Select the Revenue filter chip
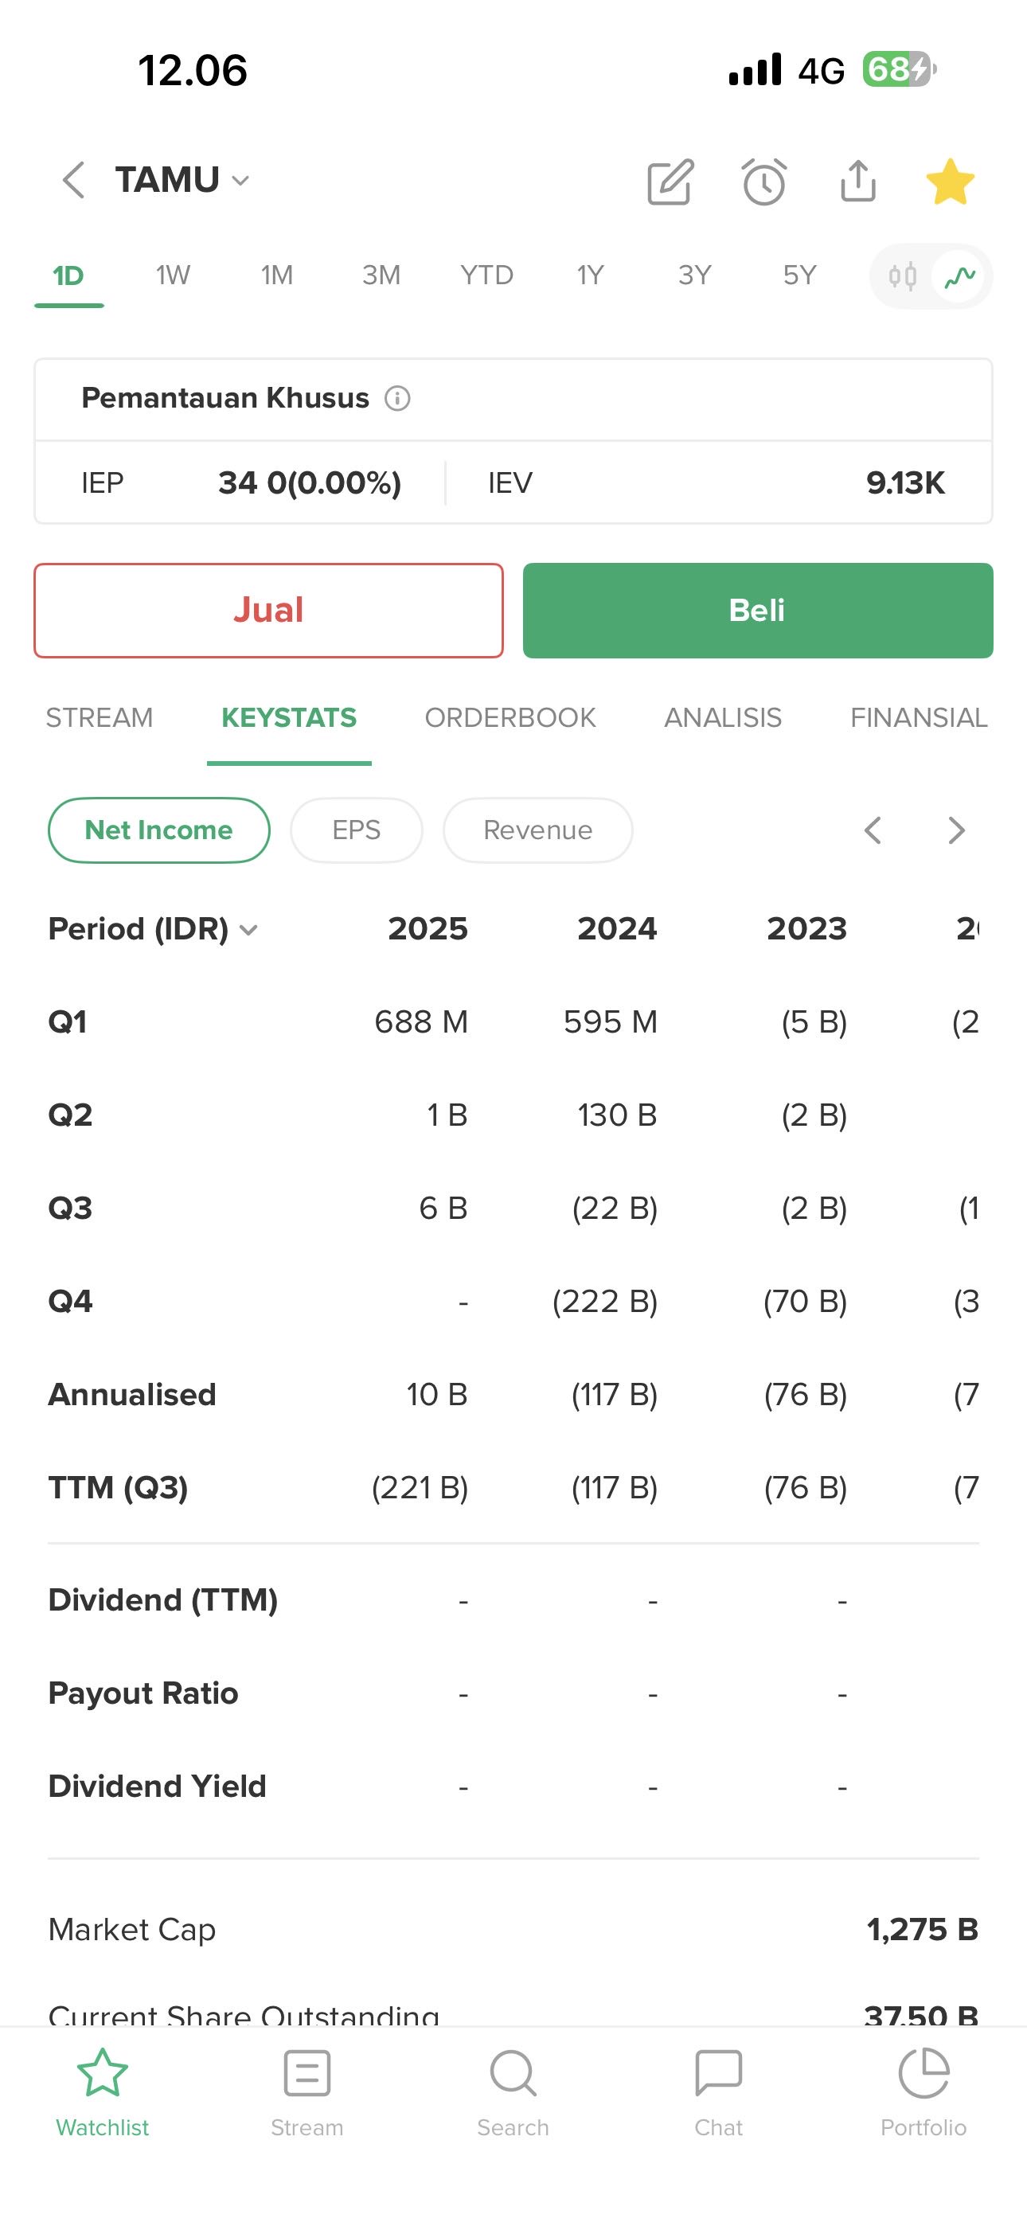The width and height of the screenshot is (1027, 2226). pos(537,830)
